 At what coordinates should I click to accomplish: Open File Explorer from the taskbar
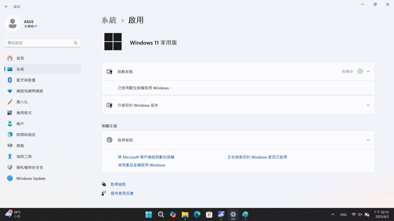tap(185, 215)
